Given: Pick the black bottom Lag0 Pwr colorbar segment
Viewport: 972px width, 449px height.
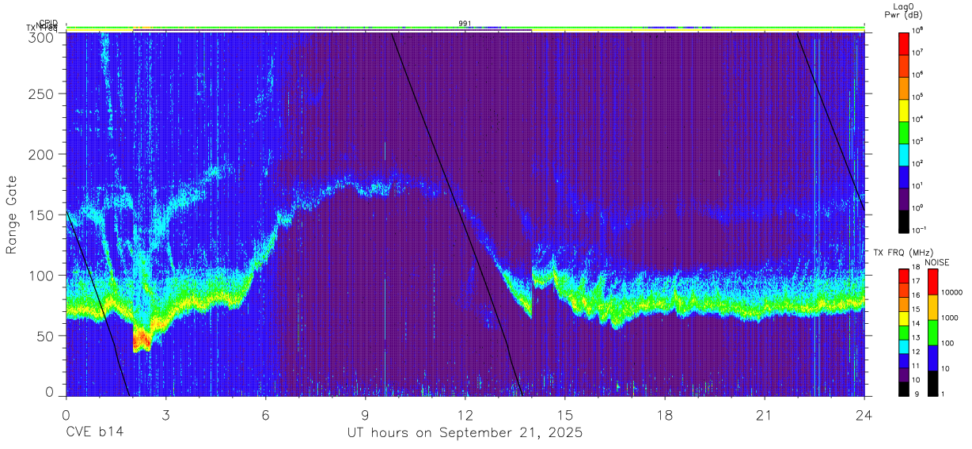Looking at the screenshot, I should click(904, 222).
